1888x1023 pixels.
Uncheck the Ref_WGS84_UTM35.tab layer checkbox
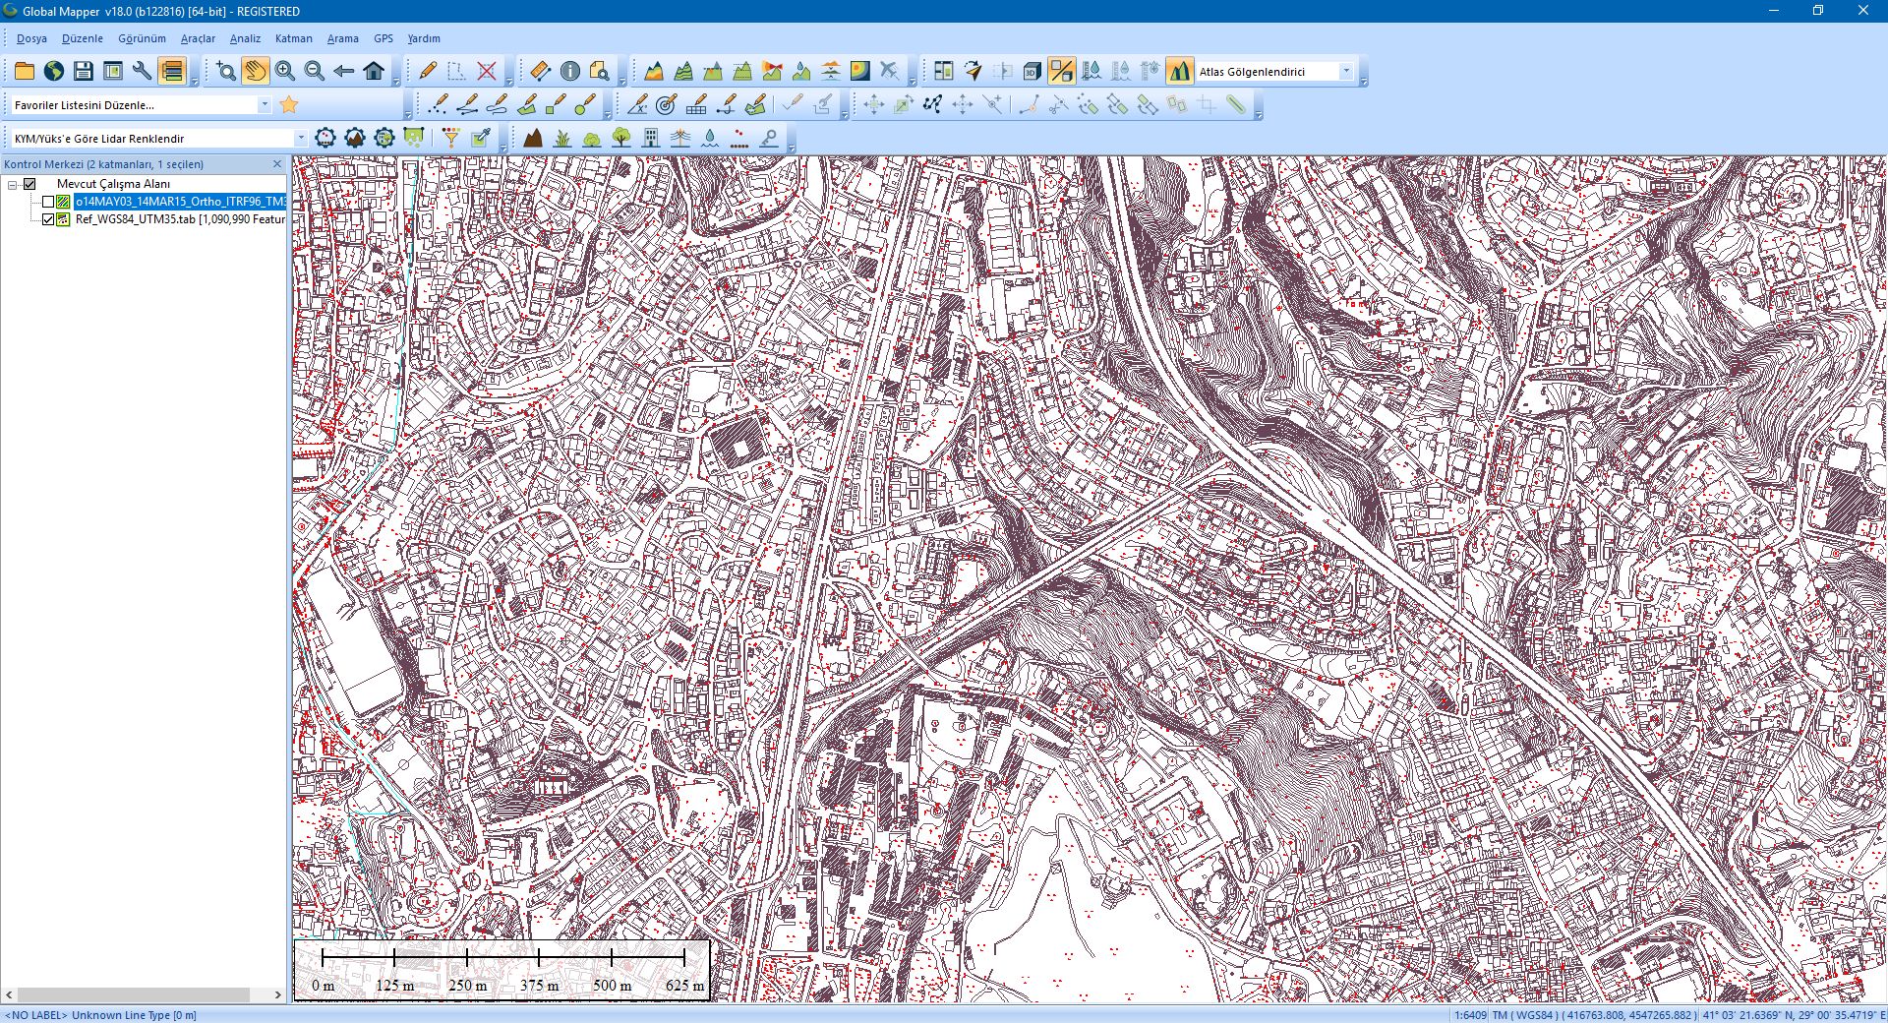(x=47, y=219)
